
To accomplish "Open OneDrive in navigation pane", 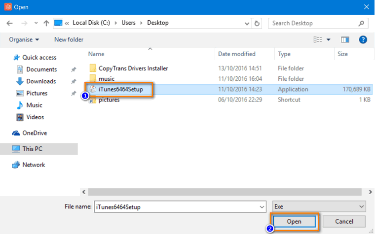I will [35, 133].
